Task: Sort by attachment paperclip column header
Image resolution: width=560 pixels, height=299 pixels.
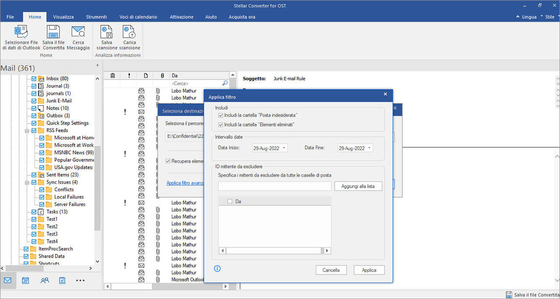Action: pyautogui.click(x=162, y=76)
